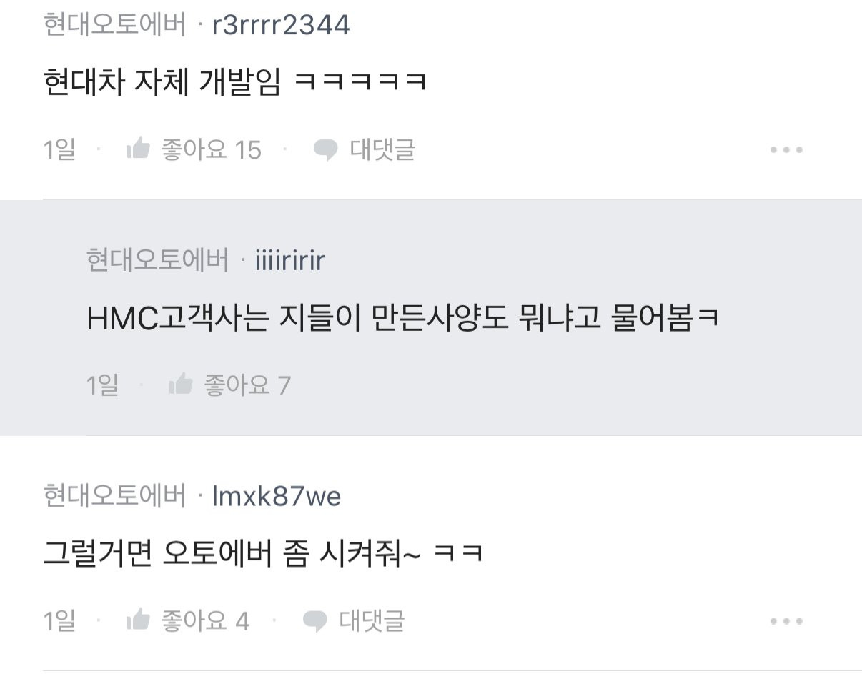This screenshot has height=674, width=862.
Task: Click the 좋아요 7 like count
Action: (x=247, y=385)
